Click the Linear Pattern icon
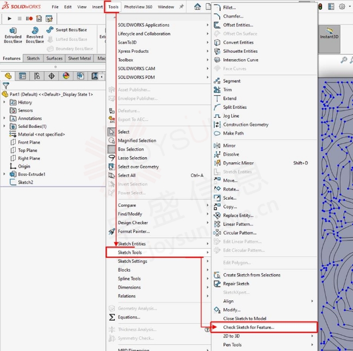Screen dimensions: 353x351 217,224
